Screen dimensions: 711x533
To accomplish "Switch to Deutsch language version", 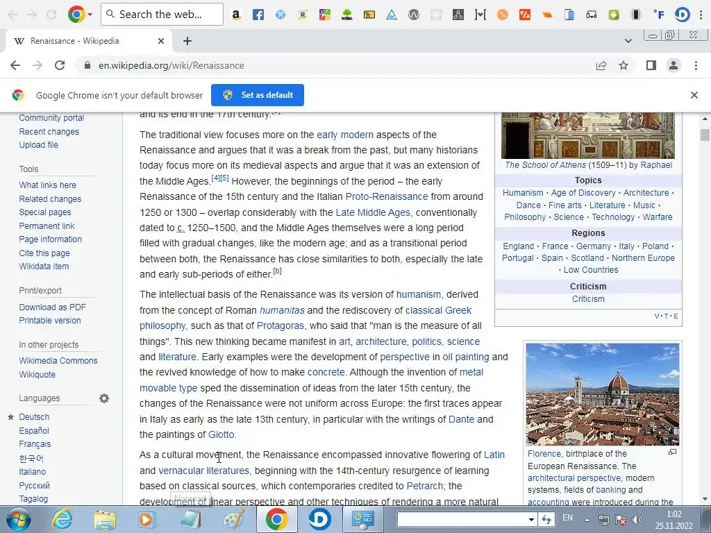I will click(x=34, y=417).
